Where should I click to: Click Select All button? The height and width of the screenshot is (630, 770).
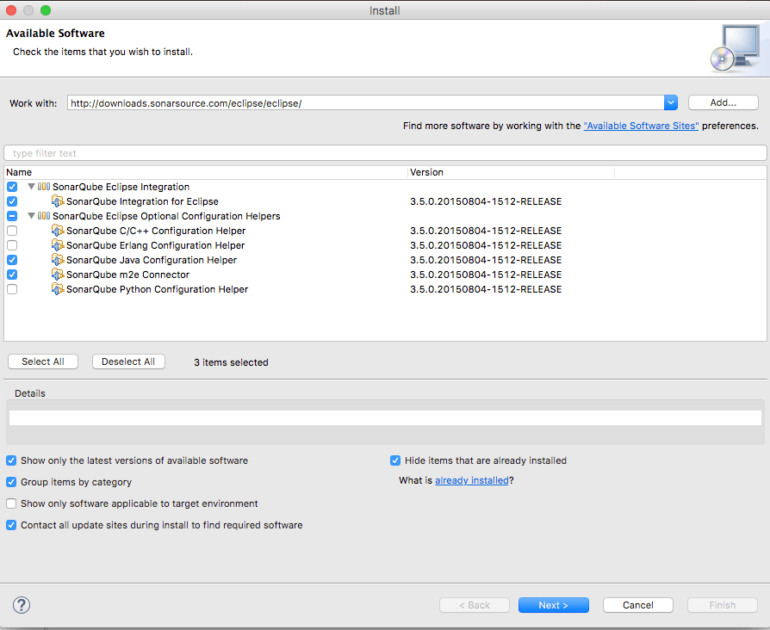(x=43, y=361)
